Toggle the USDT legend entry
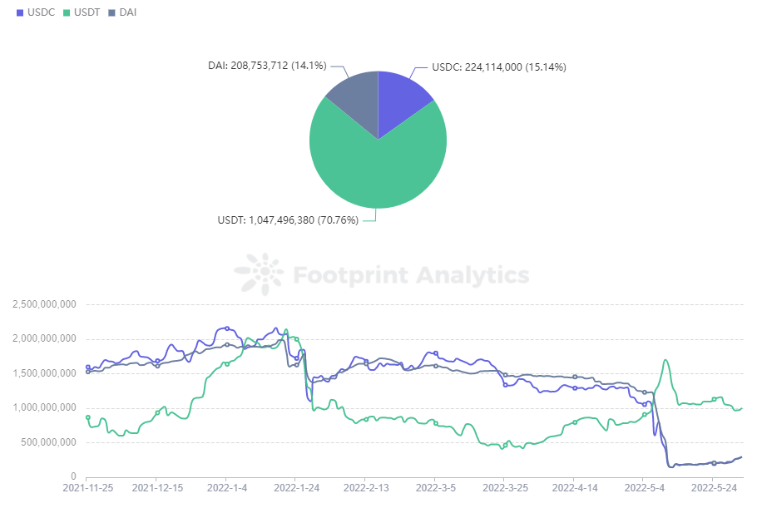The image size is (757, 508). (x=82, y=12)
